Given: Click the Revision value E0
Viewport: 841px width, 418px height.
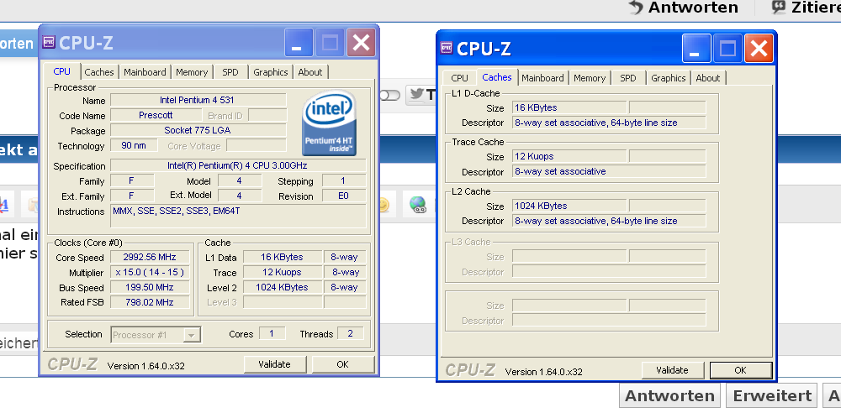Looking at the screenshot, I should click(x=344, y=196).
